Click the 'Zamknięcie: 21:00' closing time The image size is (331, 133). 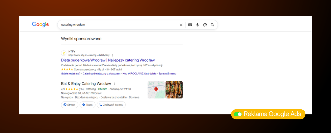(120, 89)
